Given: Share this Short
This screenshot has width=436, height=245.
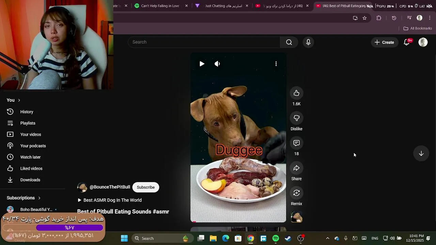Looking at the screenshot, I should click(296, 168).
